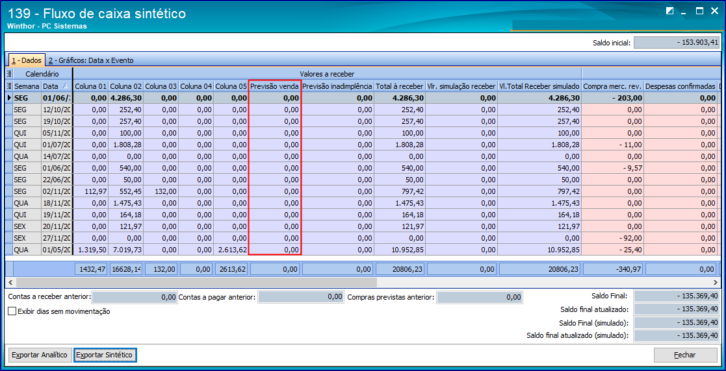The image size is (726, 371).
Task: Click the grid options icon beside Calendário
Action: point(9,73)
